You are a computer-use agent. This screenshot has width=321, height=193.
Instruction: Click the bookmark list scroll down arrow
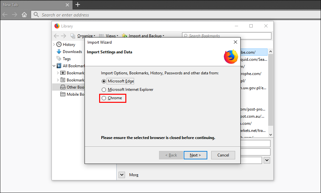pyautogui.click(x=270, y=135)
